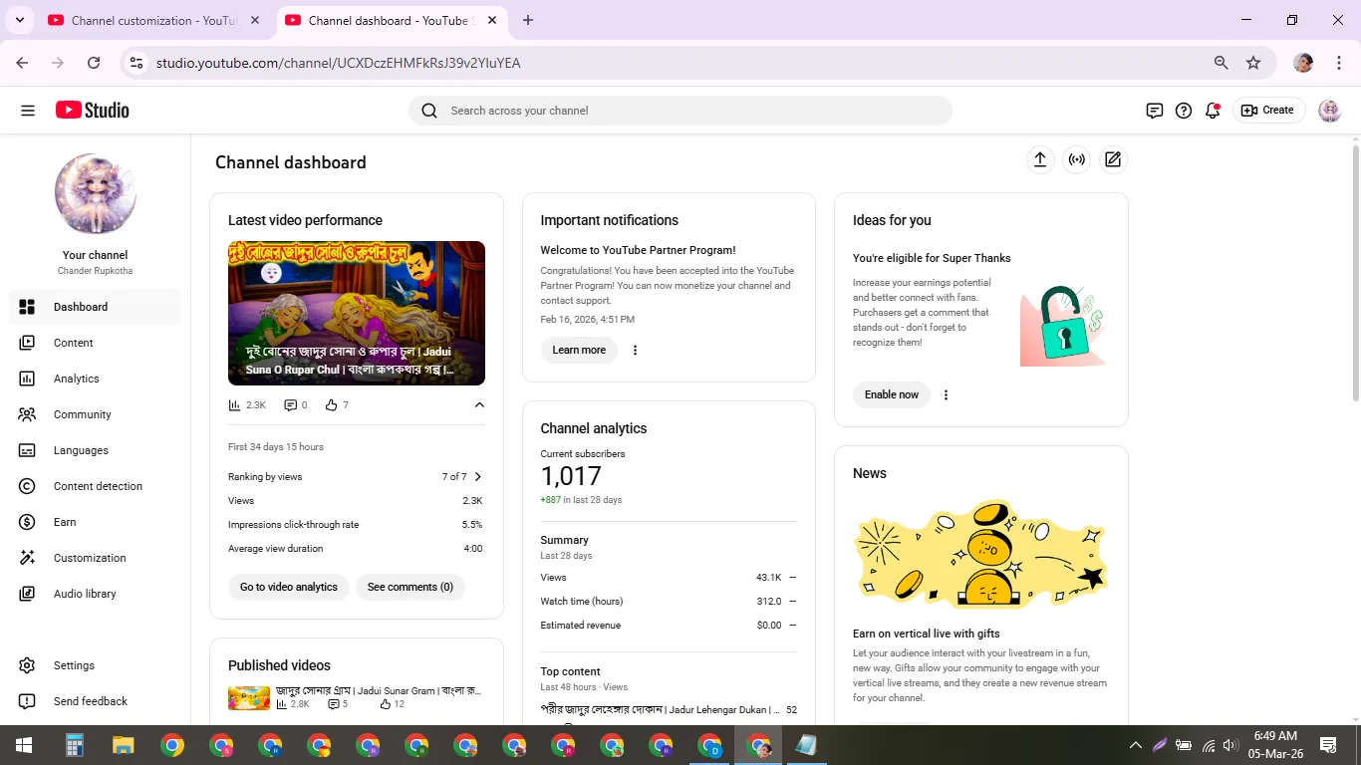
Task: Open Community in the sidebar
Action: (x=95, y=414)
